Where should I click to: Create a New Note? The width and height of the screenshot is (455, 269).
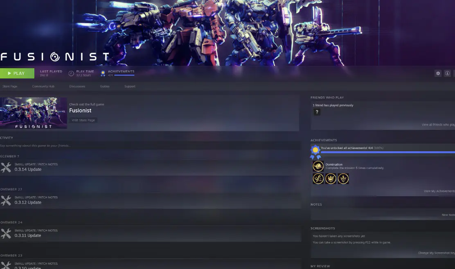pos(448,215)
